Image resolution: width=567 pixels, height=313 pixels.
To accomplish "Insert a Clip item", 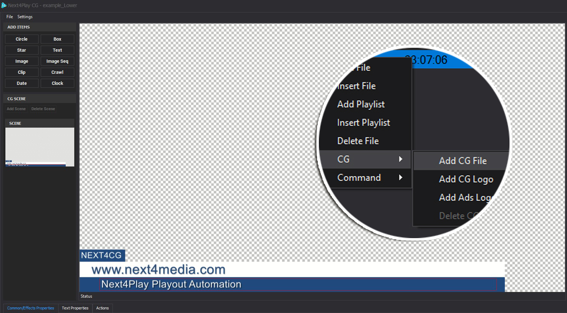I will (21, 72).
